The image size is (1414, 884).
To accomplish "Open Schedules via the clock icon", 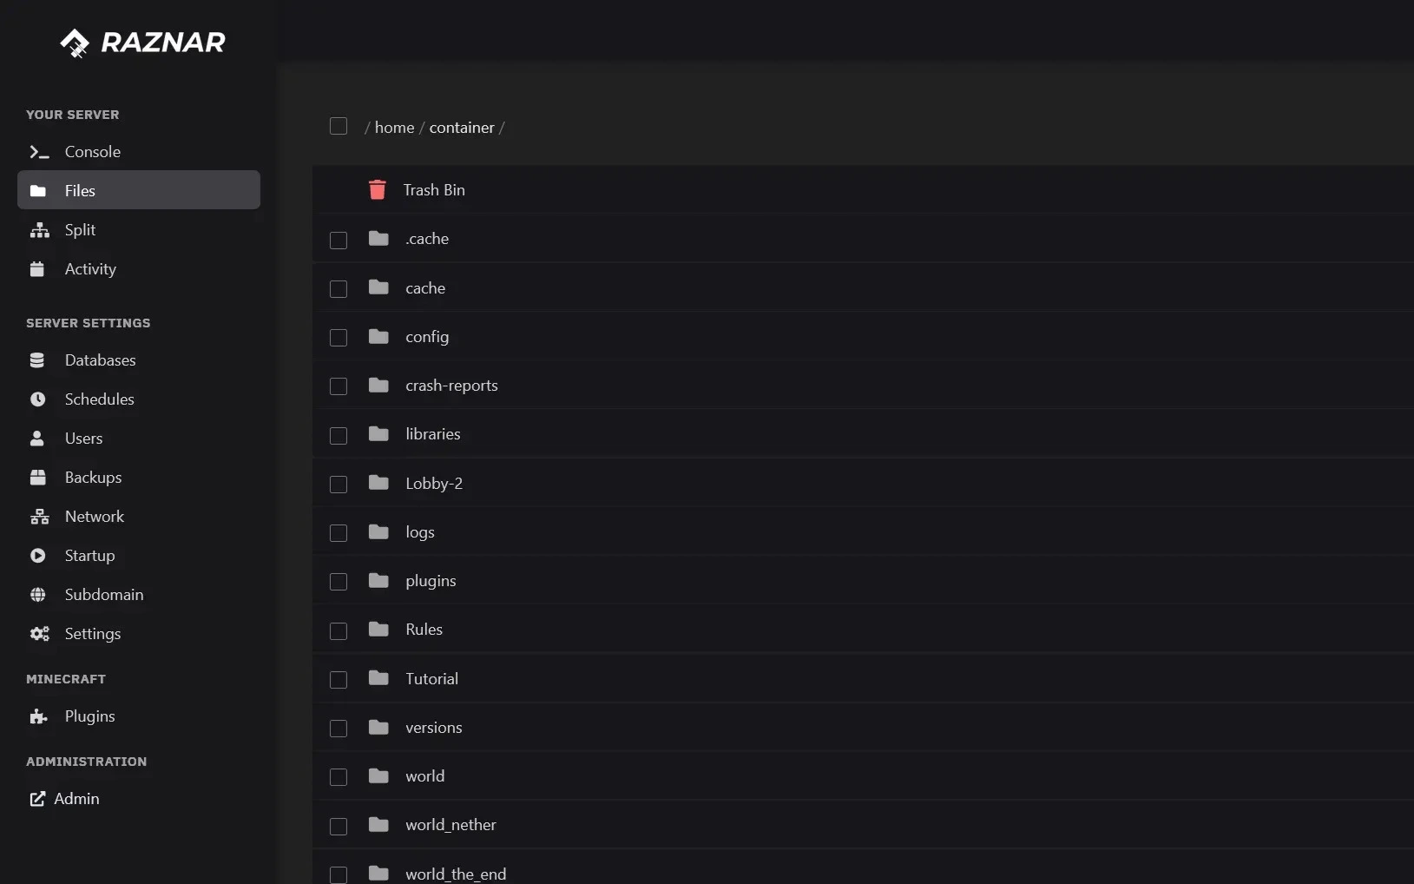I will tap(38, 399).
